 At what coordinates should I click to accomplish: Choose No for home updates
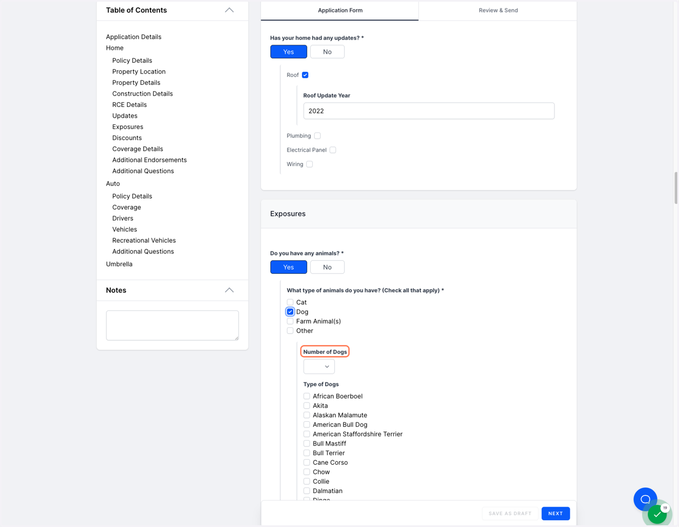tap(327, 51)
